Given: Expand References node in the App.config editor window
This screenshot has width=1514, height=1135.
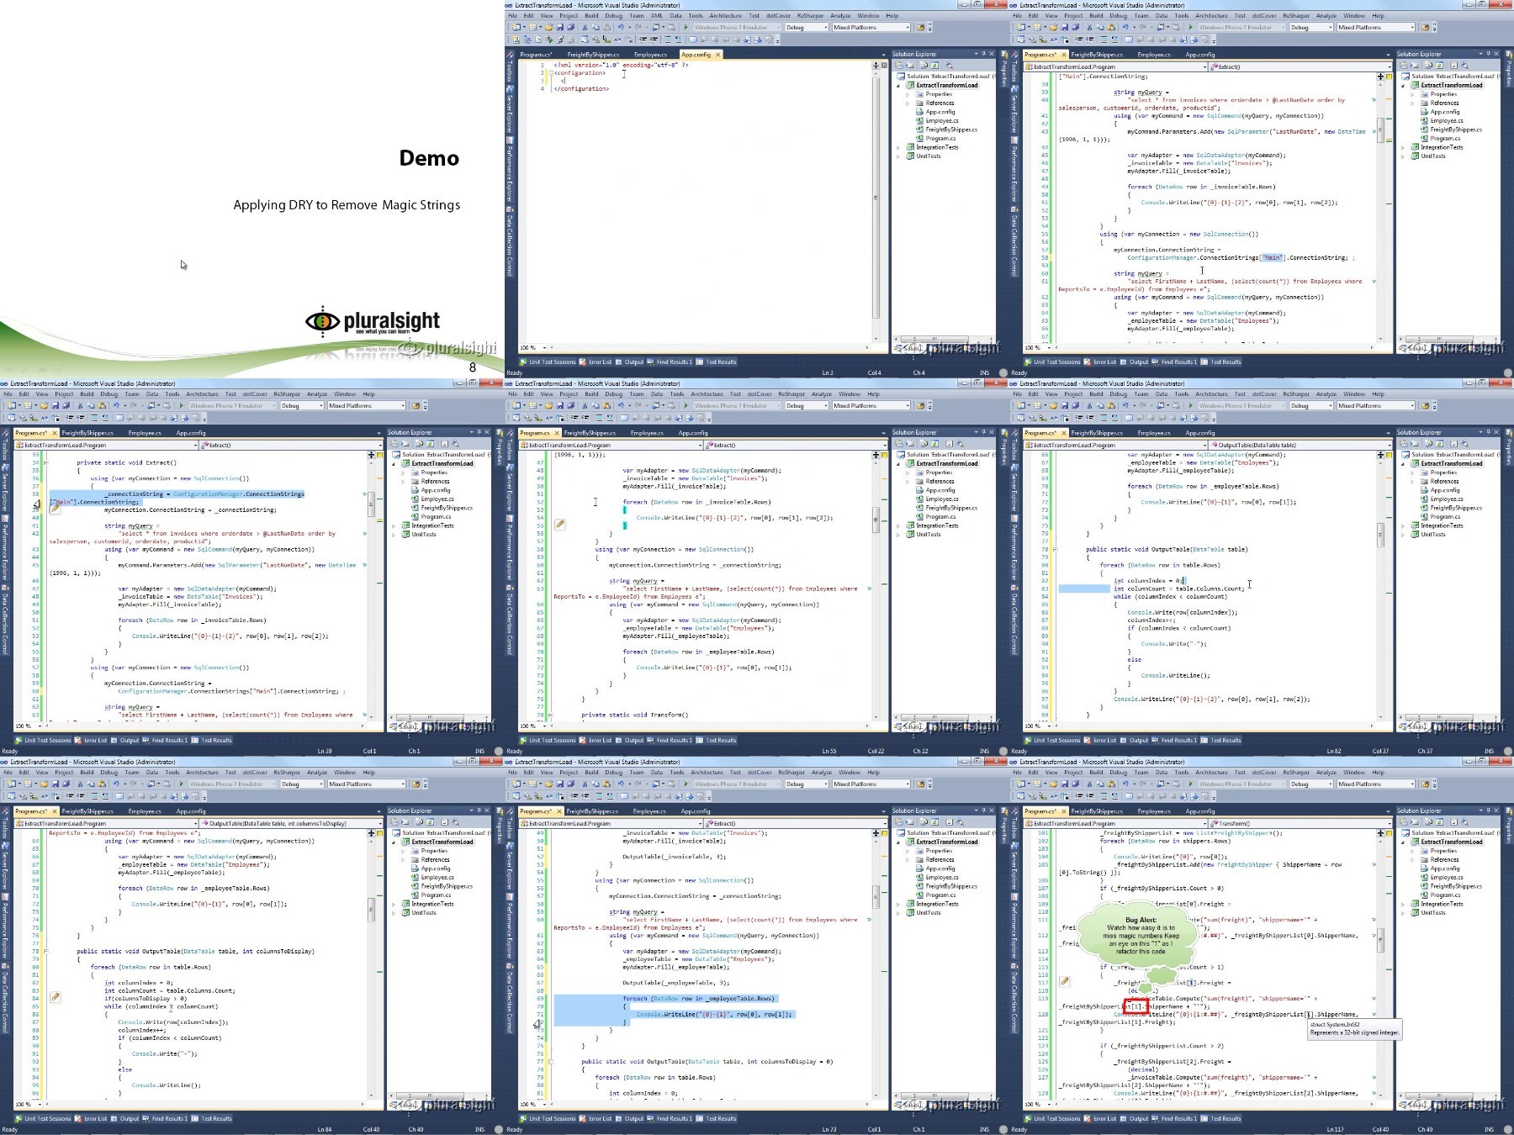Looking at the screenshot, I should click(x=908, y=103).
